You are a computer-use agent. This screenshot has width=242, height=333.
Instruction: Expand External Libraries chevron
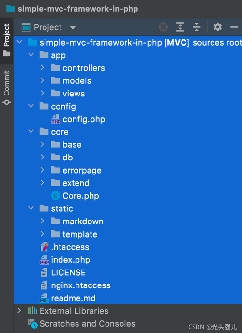[x=19, y=311]
